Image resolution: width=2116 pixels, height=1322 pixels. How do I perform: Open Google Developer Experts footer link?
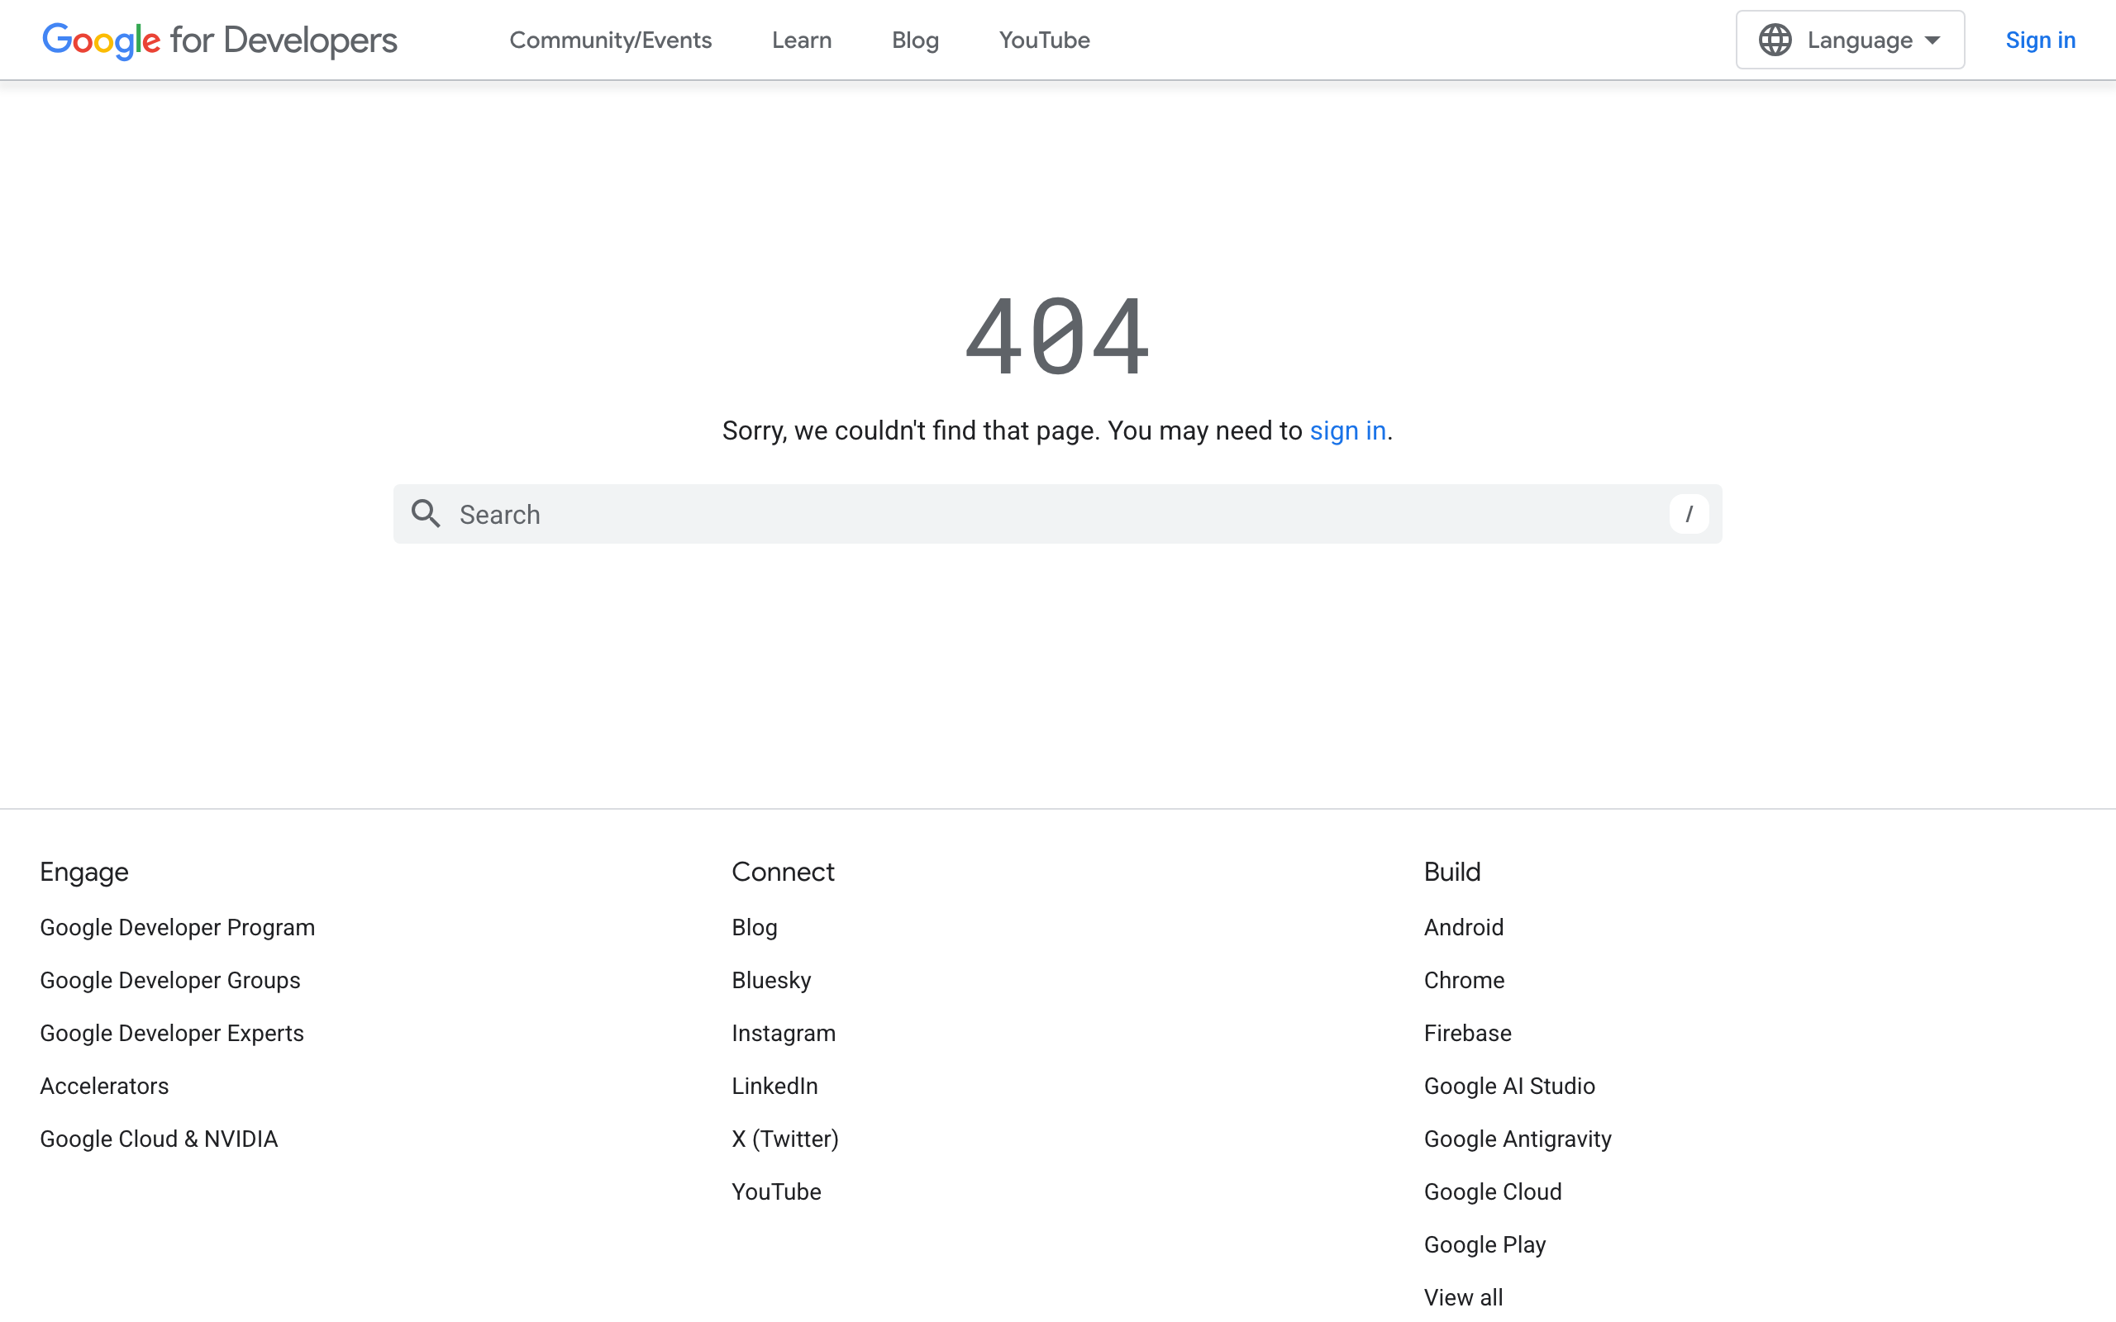171,1034
